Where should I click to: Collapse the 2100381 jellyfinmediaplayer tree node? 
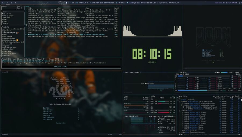click(180, 101)
